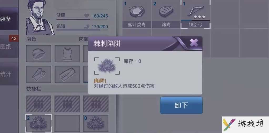Tap the third locked quick bar slot
Image resolution: width=269 pixels, height=133 pixels.
[96, 104]
